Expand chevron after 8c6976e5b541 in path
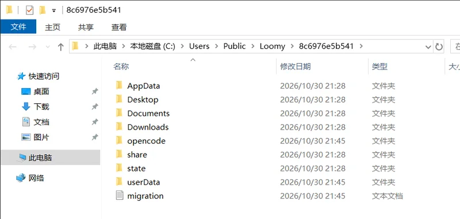The image size is (460, 219). (361, 46)
